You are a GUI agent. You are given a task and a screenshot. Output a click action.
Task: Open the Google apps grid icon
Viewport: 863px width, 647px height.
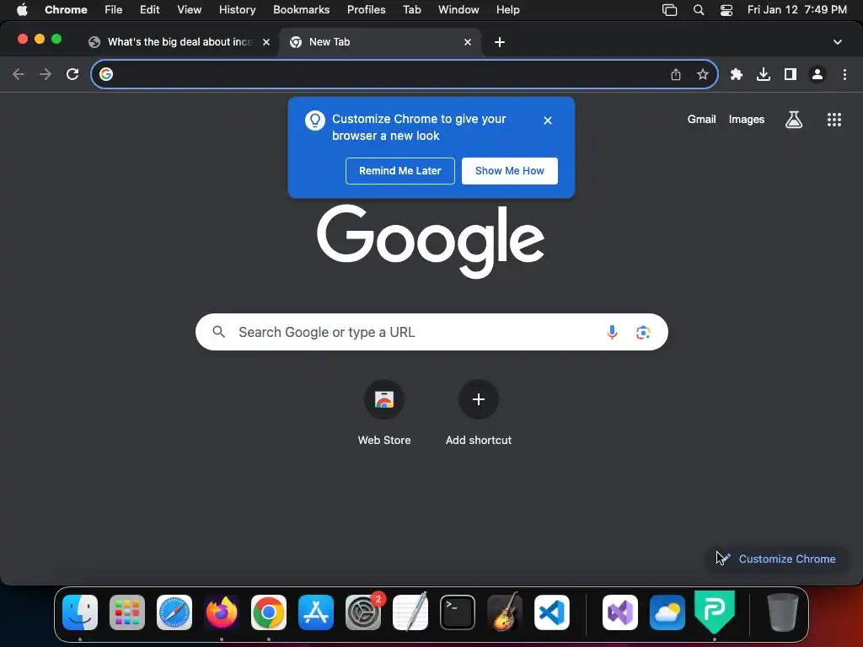coord(834,120)
